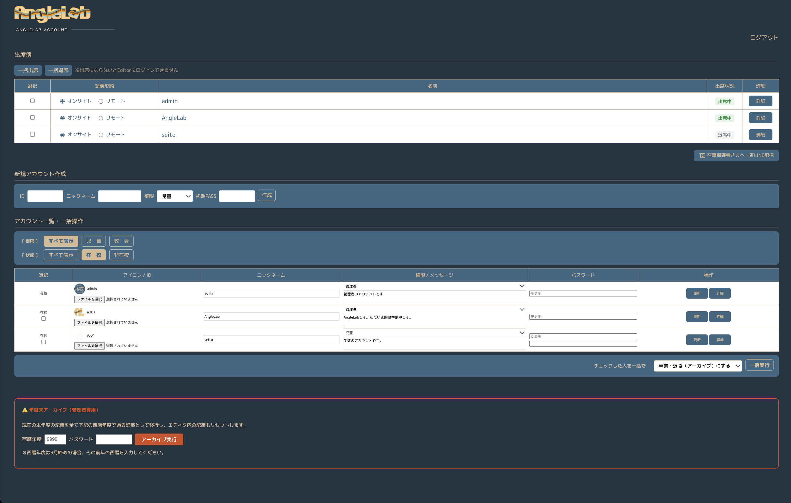Screen dimensions: 791x503
Task: Click the 出席中 status for admin
Action: (x=725, y=102)
